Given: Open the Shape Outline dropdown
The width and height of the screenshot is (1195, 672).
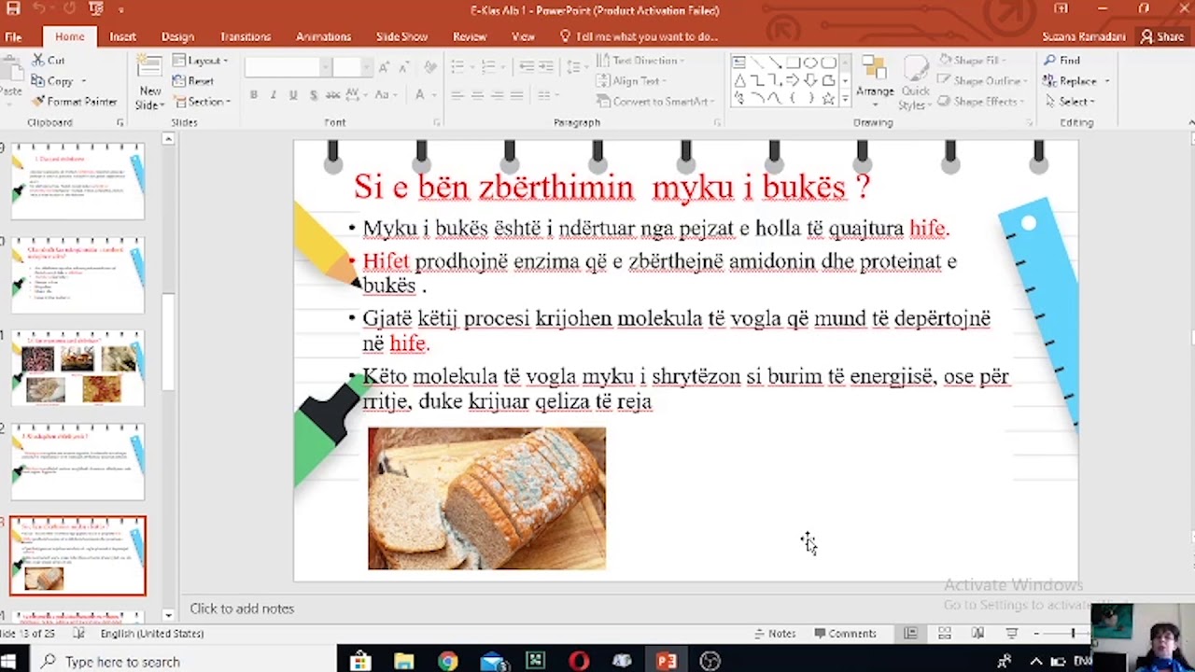Looking at the screenshot, I should pyautogui.click(x=981, y=81).
